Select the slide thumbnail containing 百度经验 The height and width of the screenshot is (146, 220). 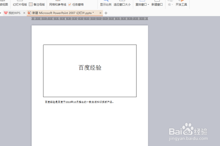(x=90, y=71)
